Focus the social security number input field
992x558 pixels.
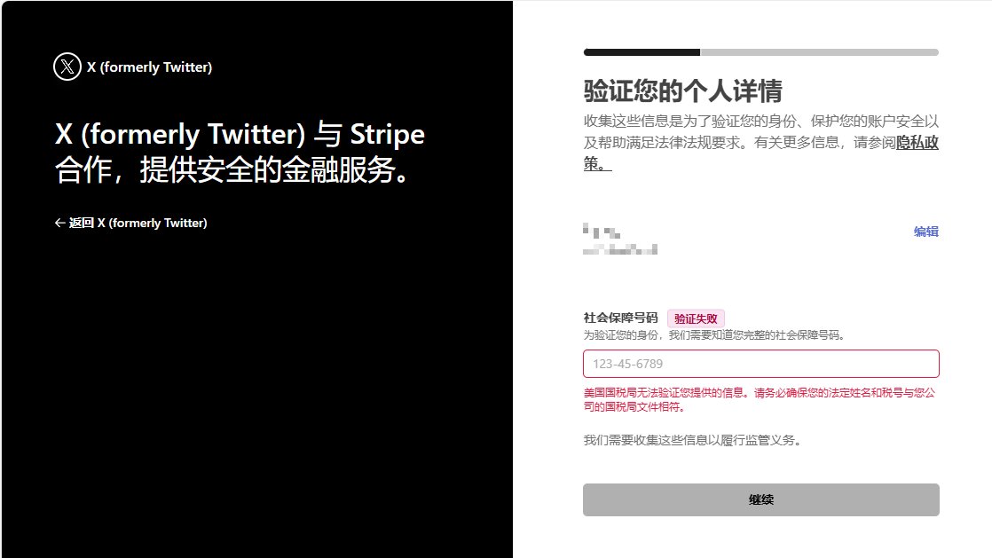[761, 364]
